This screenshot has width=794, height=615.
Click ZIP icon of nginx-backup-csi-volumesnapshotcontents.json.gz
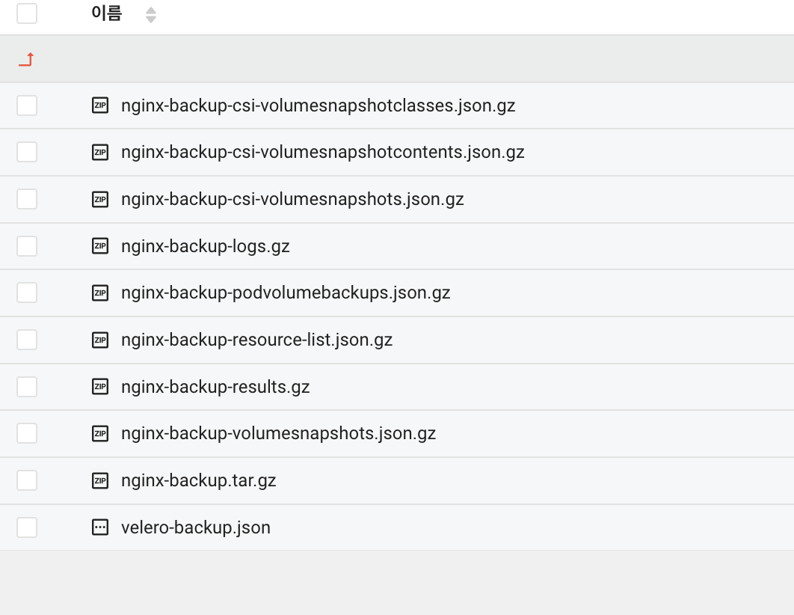coord(100,152)
